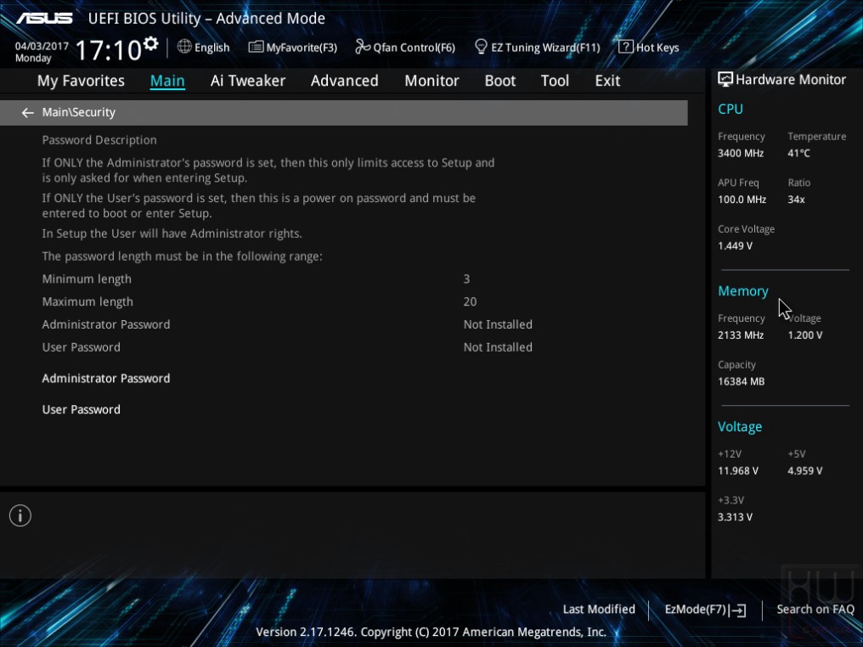Start EZ Tuning Wizard(F11)
The width and height of the screenshot is (863, 647).
[x=545, y=48]
